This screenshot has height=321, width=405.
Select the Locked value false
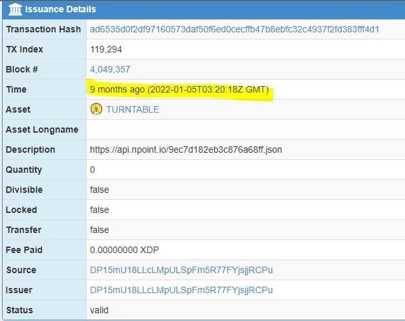(99, 210)
